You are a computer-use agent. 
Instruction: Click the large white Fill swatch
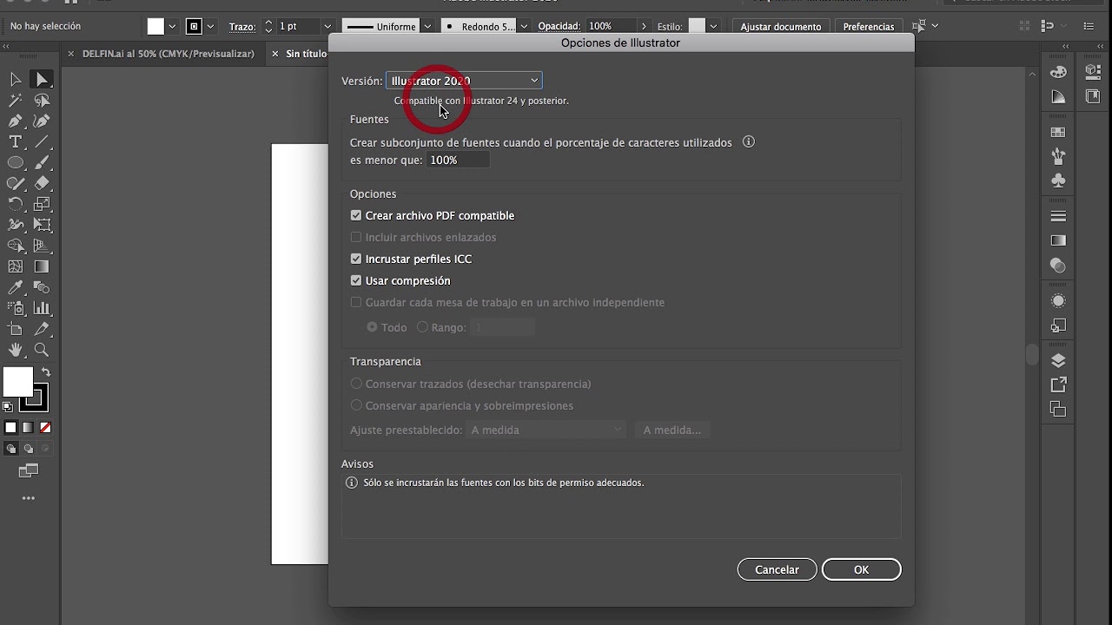[x=17, y=381]
